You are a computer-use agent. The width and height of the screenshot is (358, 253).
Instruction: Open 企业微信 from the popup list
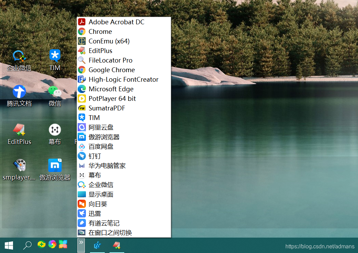click(124, 185)
